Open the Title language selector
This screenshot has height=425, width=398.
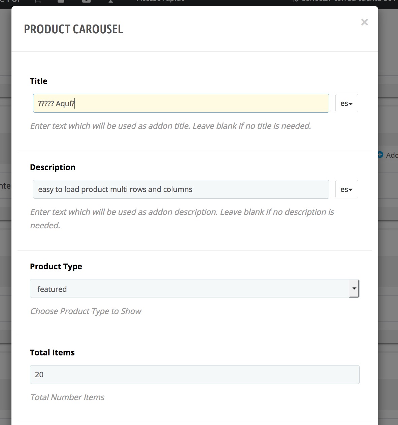click(346, 103)
